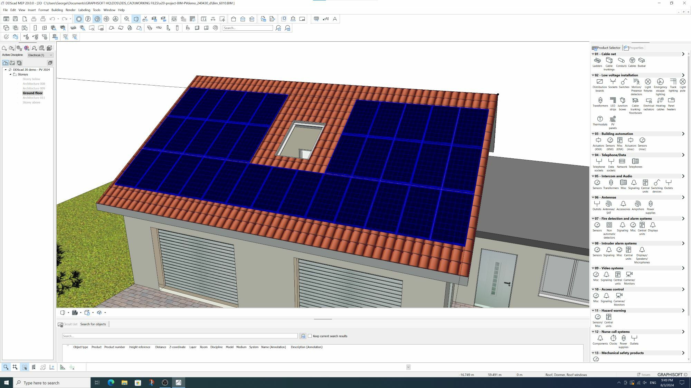Toggle the 3D perspective view button
The width and height of the screenshot is (691, 388).
point(136,19)
